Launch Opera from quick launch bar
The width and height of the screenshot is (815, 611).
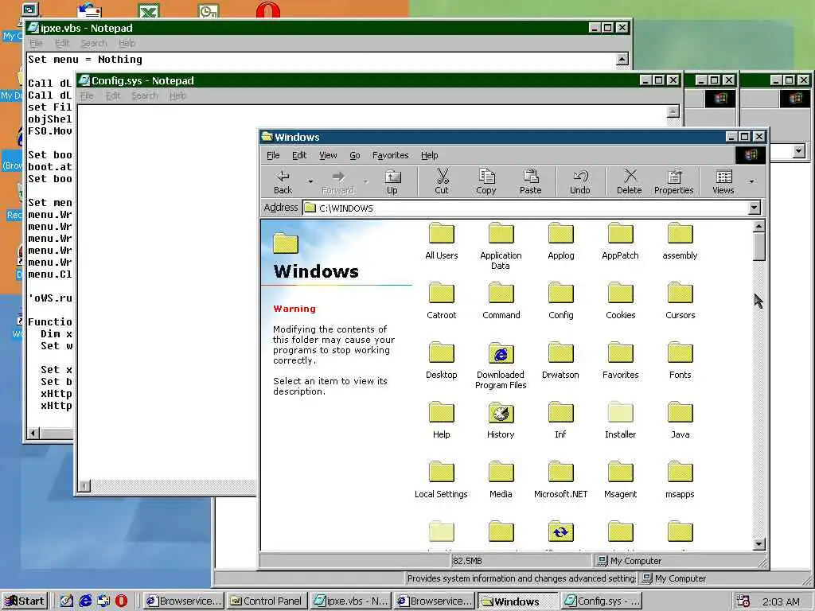(x=121, y=601)
